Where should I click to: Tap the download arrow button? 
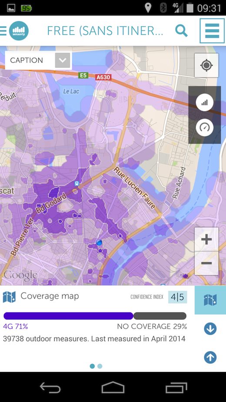pyautogui.click(x=210, y=328)
